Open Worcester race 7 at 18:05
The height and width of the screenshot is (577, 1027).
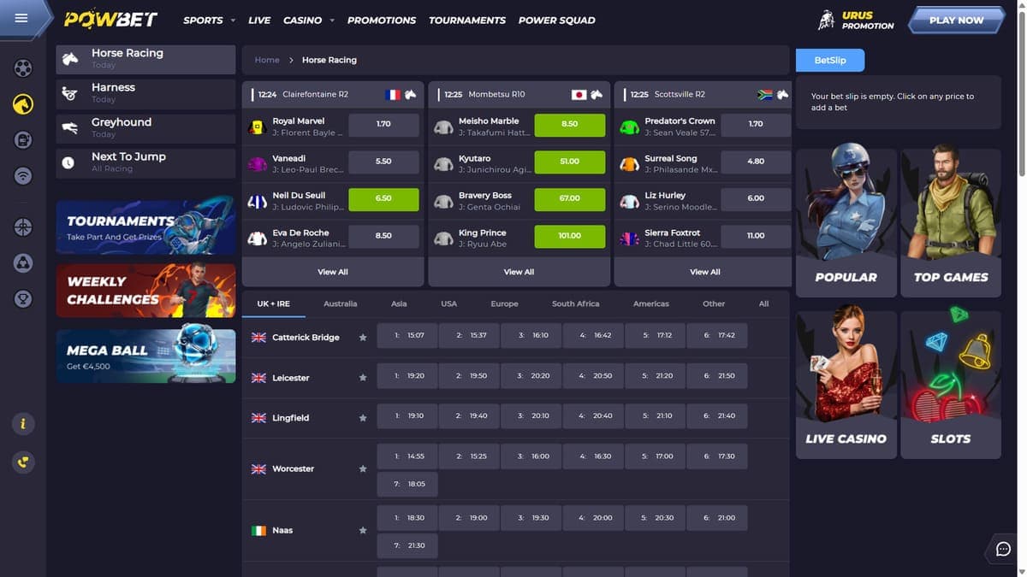407,484
